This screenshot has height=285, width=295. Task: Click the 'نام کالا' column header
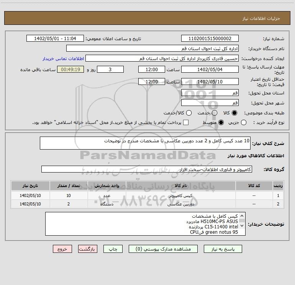pos(180,186)
